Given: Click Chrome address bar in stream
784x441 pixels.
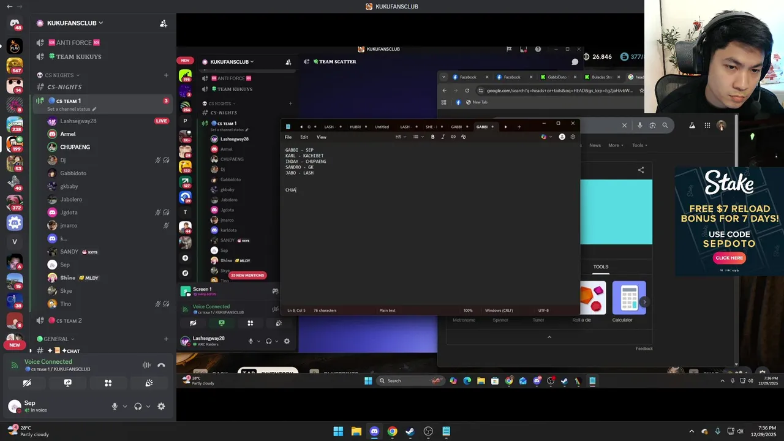Looking at the screenshot, I should pos(560,91).
